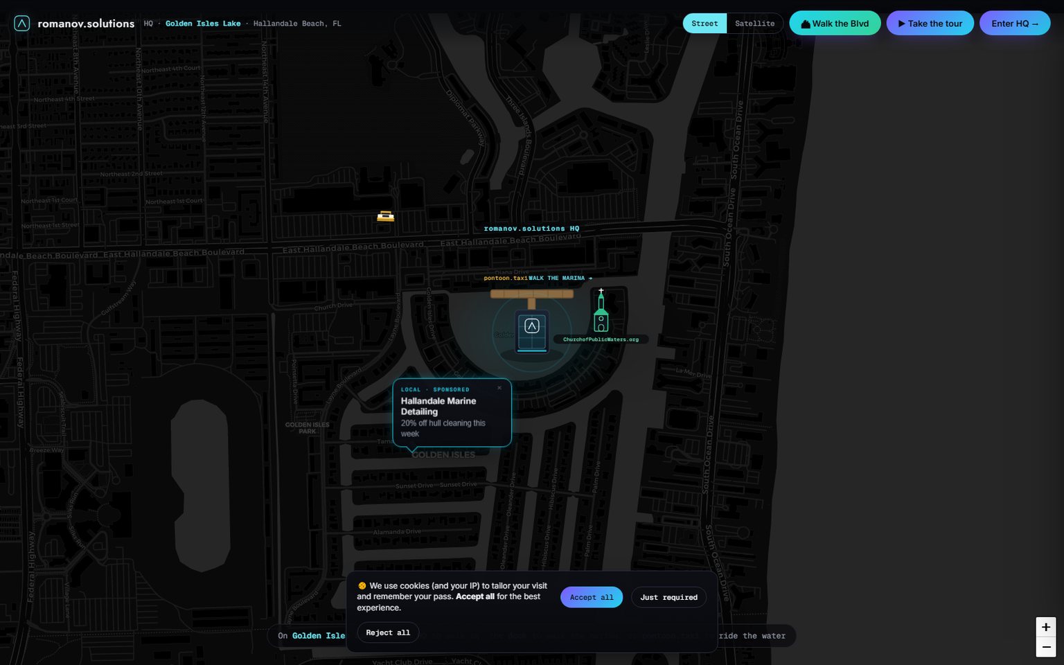Click the Golden Isle link in bottom ticker
This screenshot has height=665, width=1064.
click(319, 636)
